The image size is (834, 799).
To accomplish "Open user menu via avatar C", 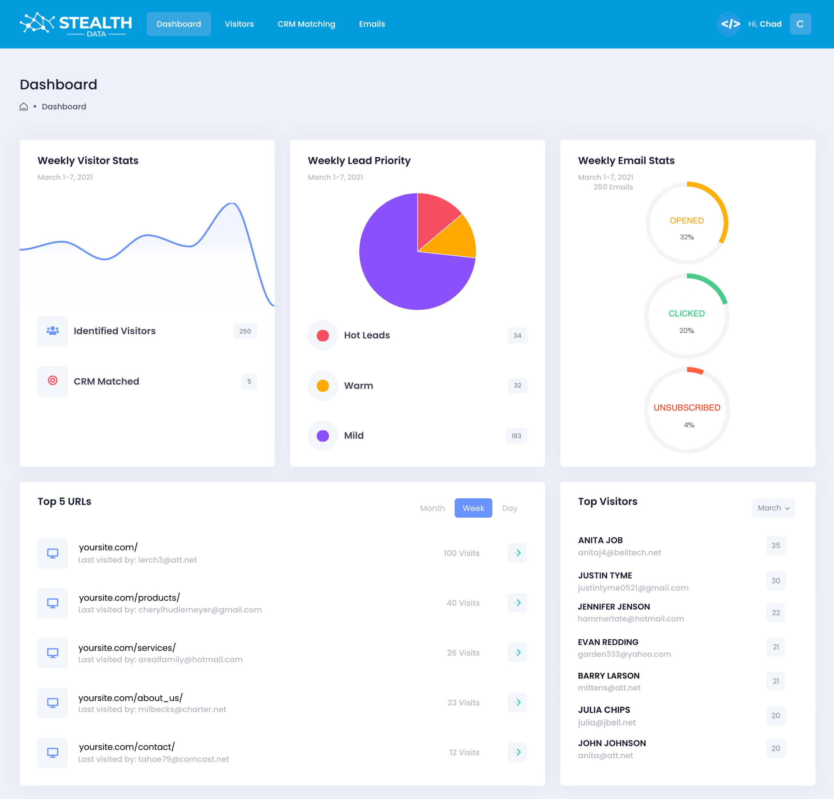I will 800,24.
